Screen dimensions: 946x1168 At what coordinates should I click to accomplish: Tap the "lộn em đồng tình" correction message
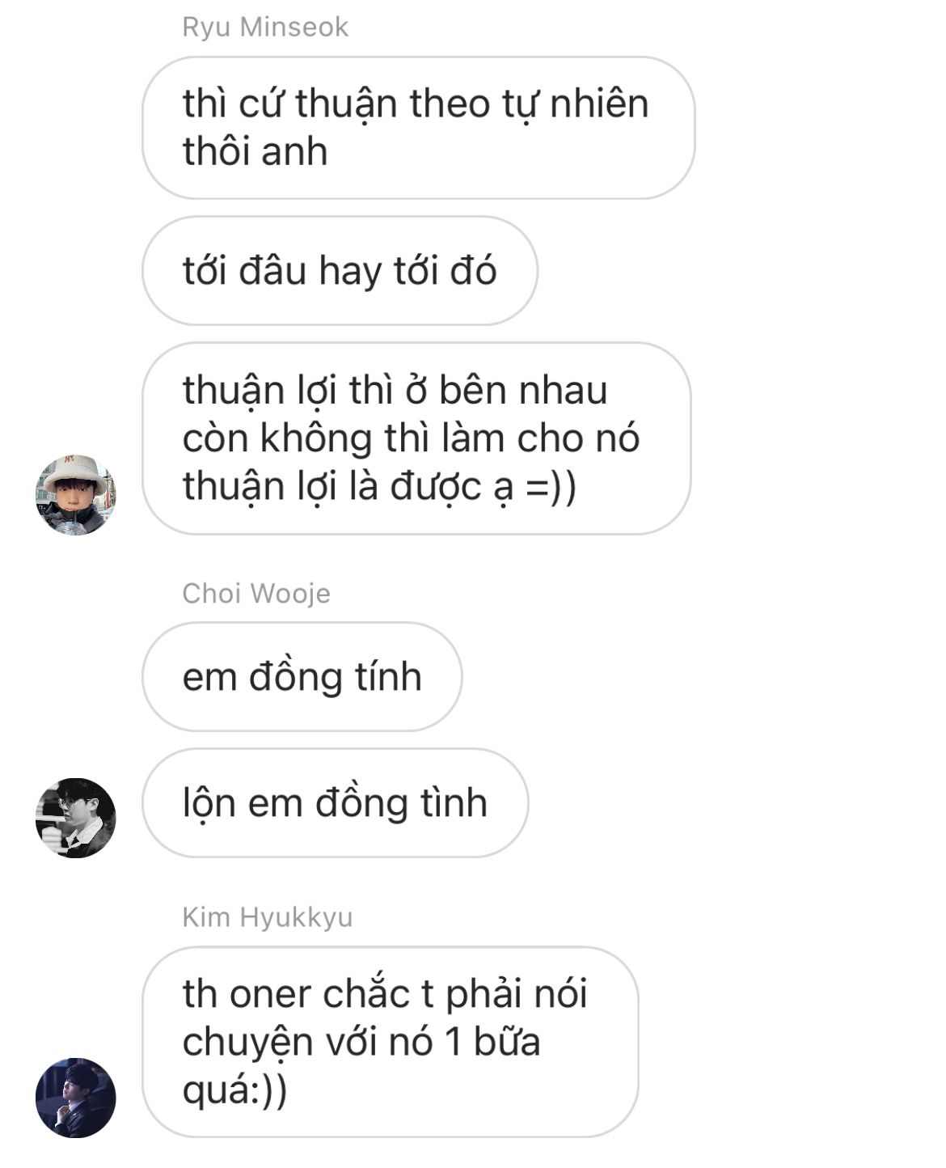click(335, 802)
